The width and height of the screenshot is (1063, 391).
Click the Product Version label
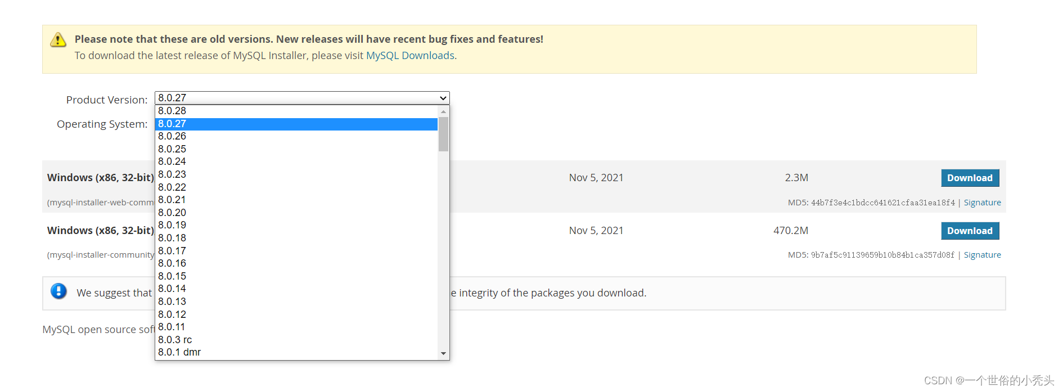click(x=107, y=100)
